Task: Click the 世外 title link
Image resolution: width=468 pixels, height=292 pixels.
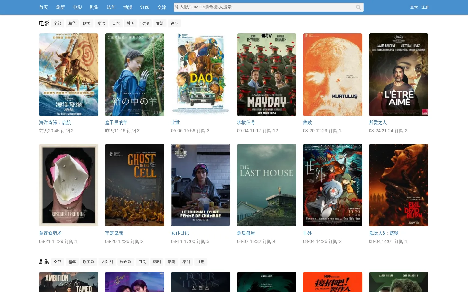Action: pyautogui.click(x=307, y=233)
